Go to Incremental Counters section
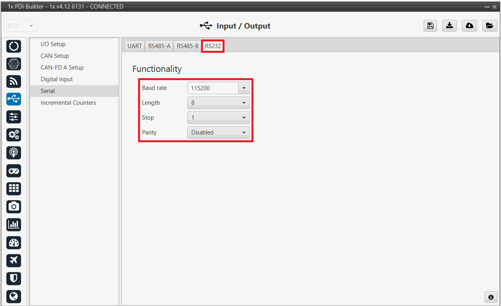This screenshot has width=501, height=306. coord(68,103)
